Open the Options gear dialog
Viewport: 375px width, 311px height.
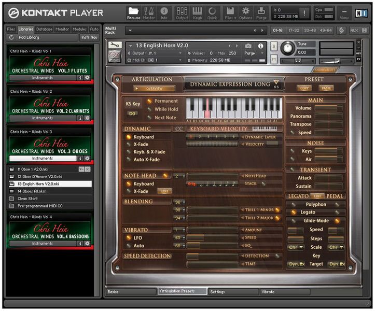pyautogui.click(x=245, y=13)
